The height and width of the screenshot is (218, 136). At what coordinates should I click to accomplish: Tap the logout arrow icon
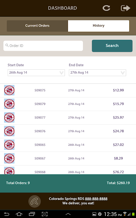[125, 8]
